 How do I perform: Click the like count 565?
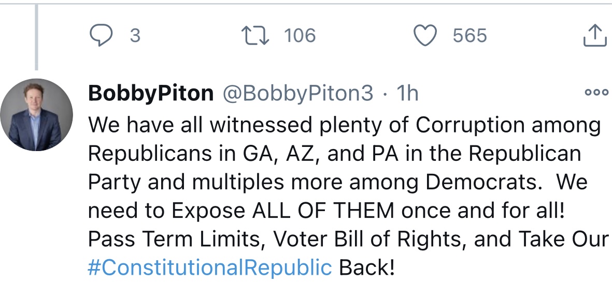tap(469, 36)
